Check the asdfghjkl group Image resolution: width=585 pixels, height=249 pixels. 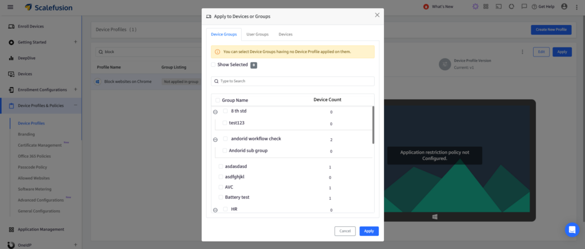[221, 176]
